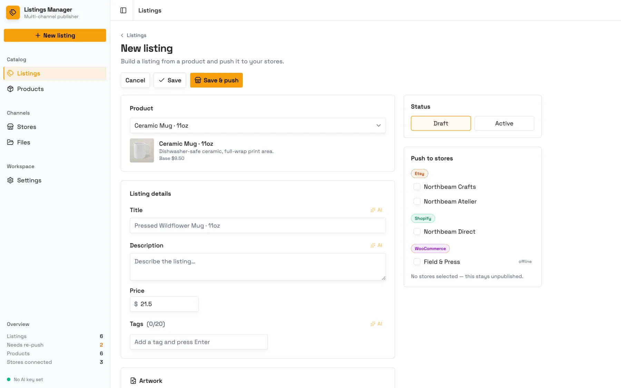This screenshot has height=388, width=621.
Task: Click the 'offline' label by Field & Press
Action: (525, 261)
